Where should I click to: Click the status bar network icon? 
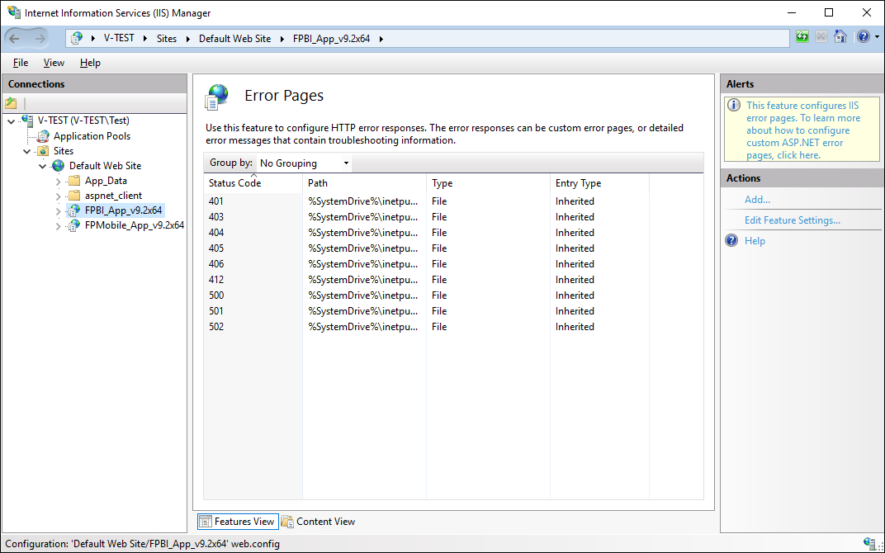coord(869,543)
